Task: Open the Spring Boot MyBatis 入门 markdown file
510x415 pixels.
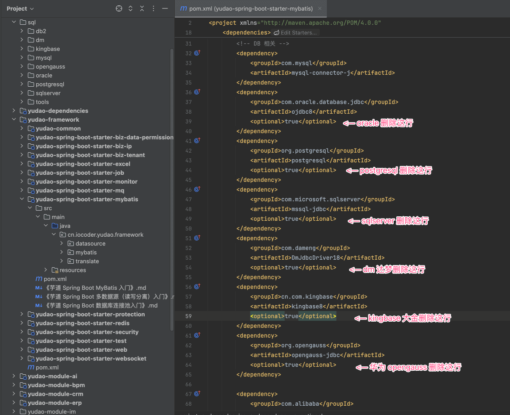Action: tap(95, 288)
